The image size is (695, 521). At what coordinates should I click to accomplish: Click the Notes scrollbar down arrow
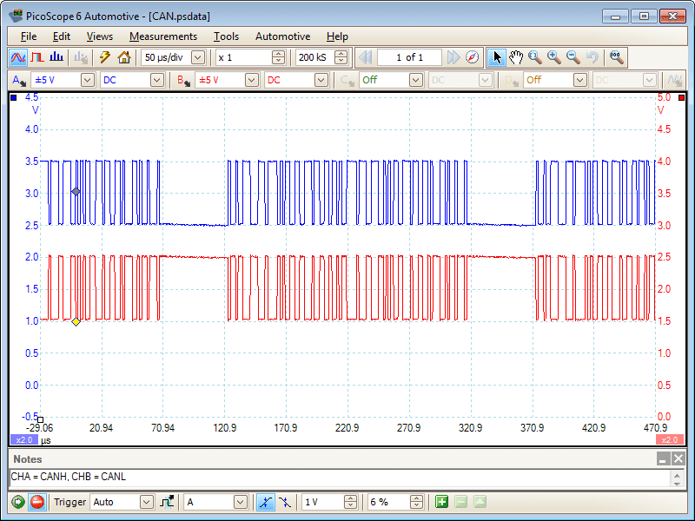coord(678,484)
